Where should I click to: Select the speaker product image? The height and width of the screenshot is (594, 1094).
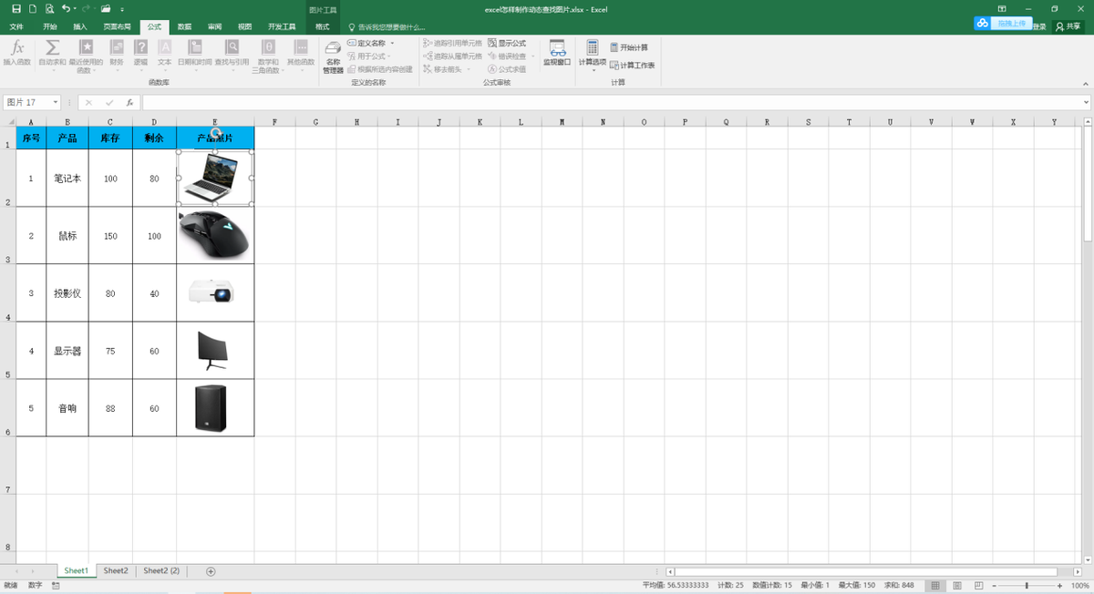point(211,407)
